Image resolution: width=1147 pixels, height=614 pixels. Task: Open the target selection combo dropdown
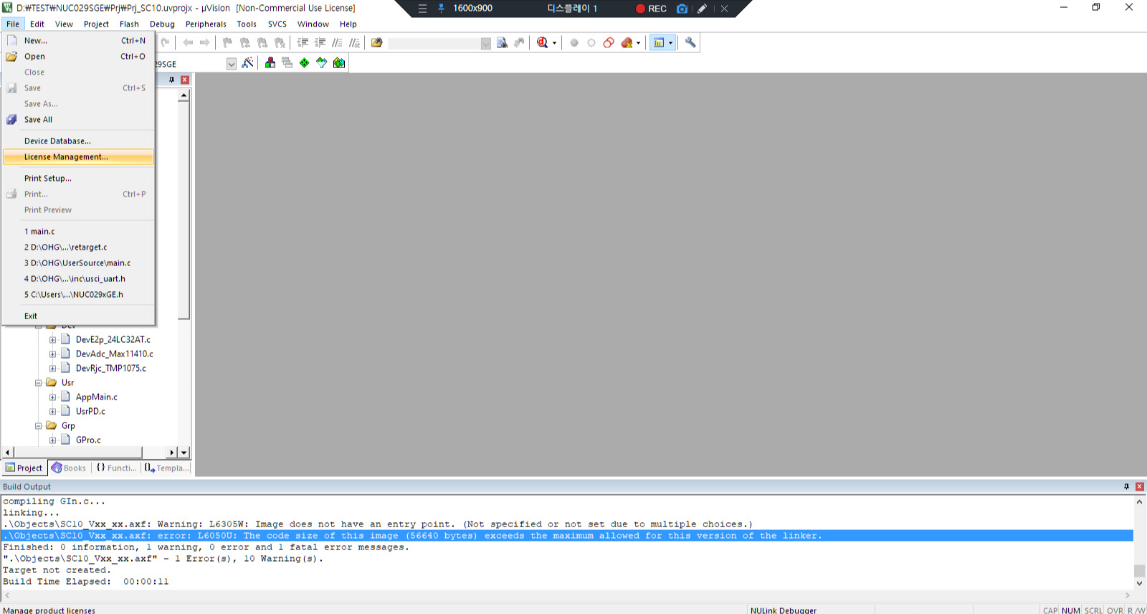coord(232,64)
